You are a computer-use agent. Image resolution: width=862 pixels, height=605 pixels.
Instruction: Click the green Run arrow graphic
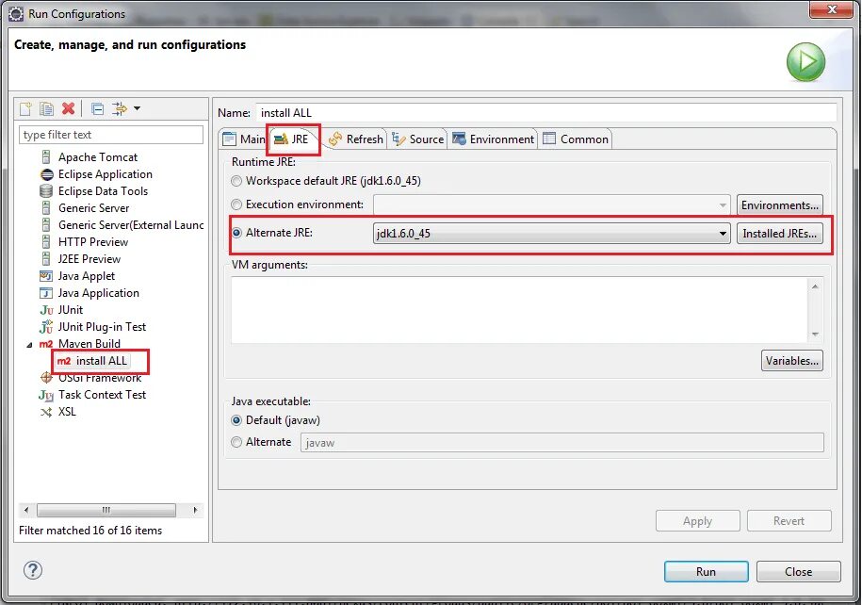coord(805,62)
